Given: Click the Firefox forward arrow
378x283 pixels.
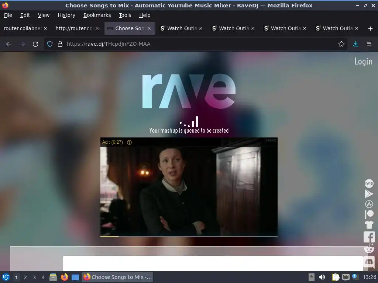Looking at the screenshot, I should 22,44.
